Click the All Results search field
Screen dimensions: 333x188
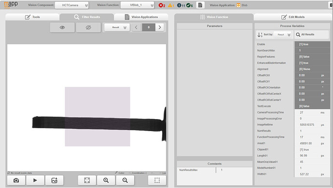(x=312, y=35)
